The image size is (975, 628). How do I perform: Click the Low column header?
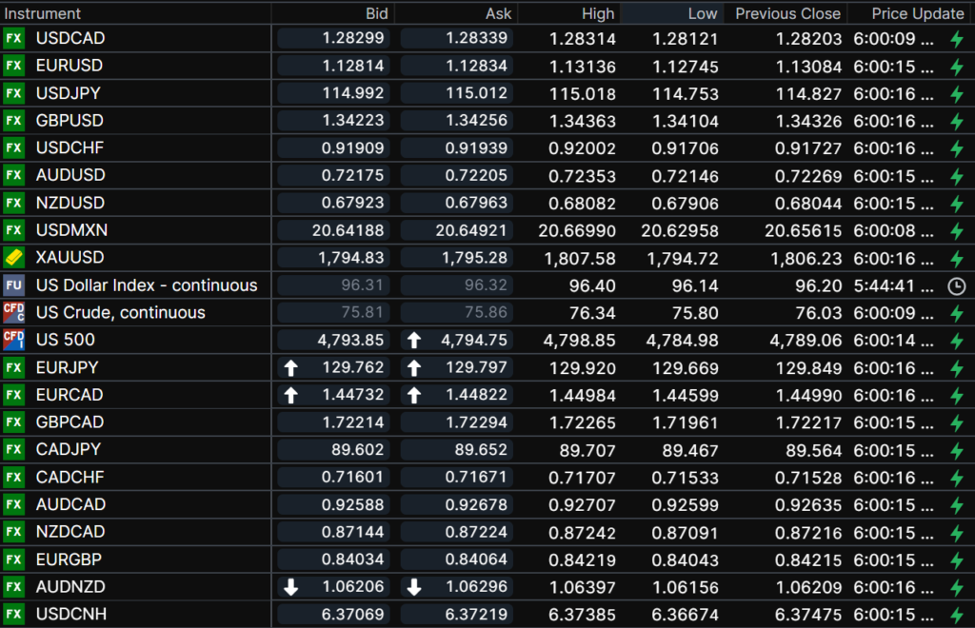(702, 13)
